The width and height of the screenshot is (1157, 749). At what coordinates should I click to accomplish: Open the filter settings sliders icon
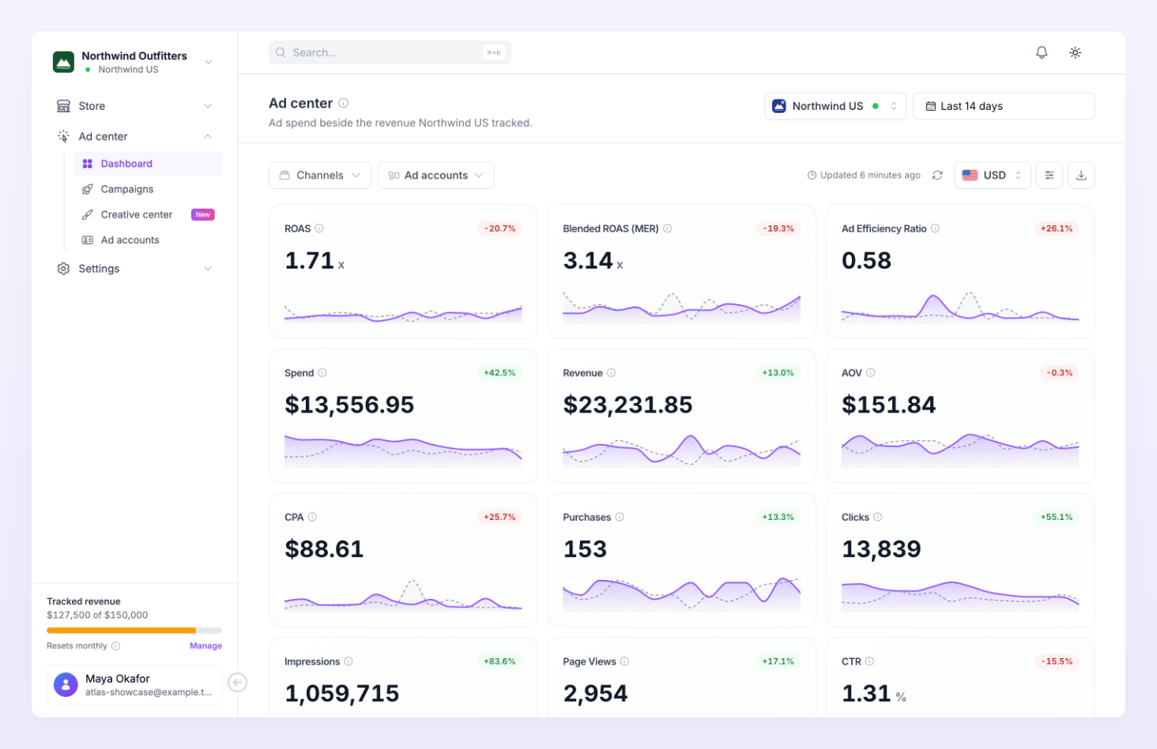pyautogui.click(x=1049, y=175)
